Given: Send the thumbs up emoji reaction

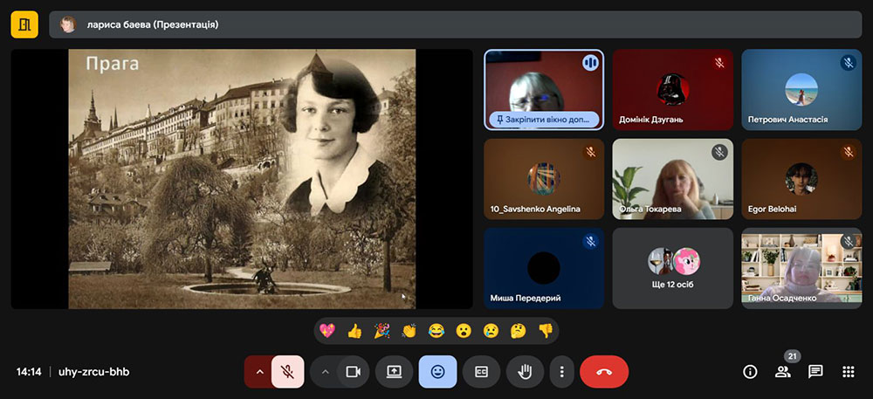Looking at the screenshot, I should (354, 331).
